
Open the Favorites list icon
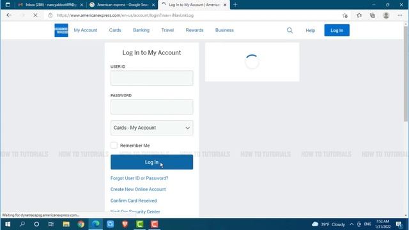[x=359, y=15]
